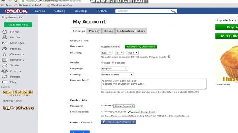This screenshot has width=238, height=133.
Task: Click privacy mode help question icon
Action: tap(169, 57)
